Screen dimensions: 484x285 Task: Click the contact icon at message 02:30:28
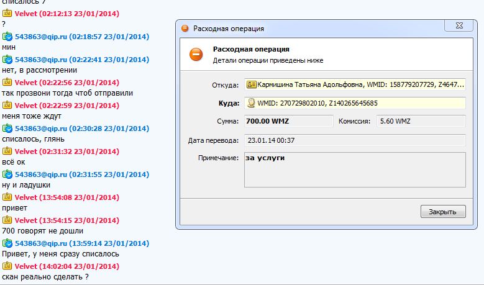7,129
